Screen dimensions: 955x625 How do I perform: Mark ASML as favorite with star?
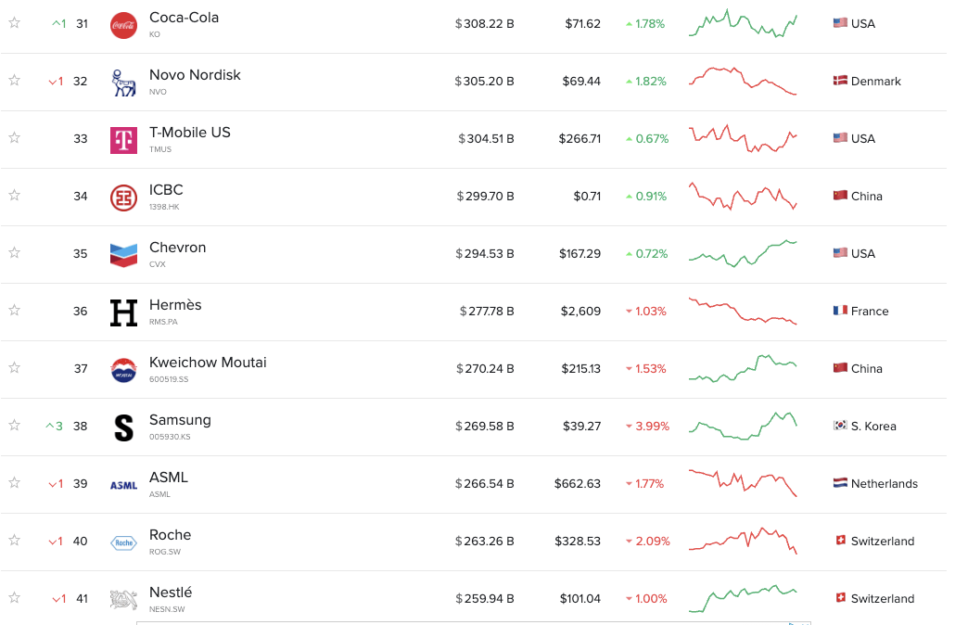click(x=15, y=483)
